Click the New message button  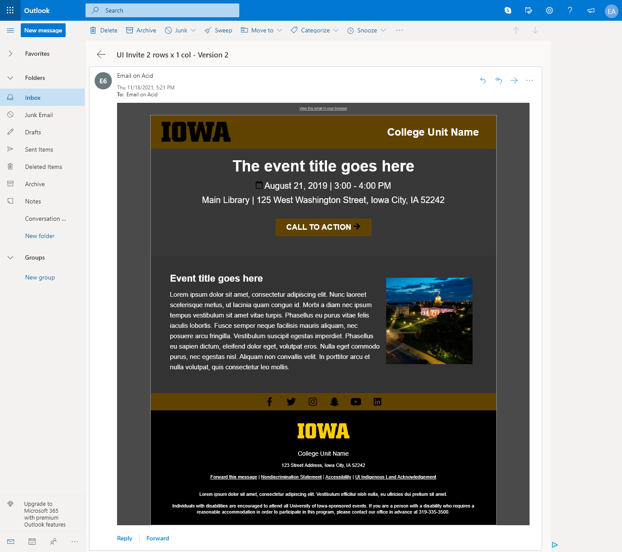(43, 30)
